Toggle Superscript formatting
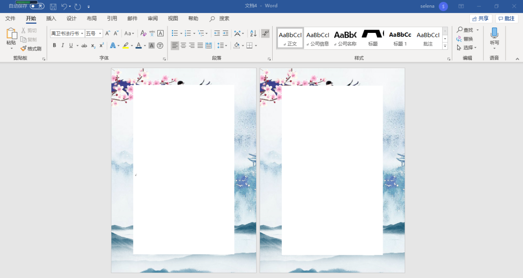This screenshot has height=278, width=523. tap(102, 45)
